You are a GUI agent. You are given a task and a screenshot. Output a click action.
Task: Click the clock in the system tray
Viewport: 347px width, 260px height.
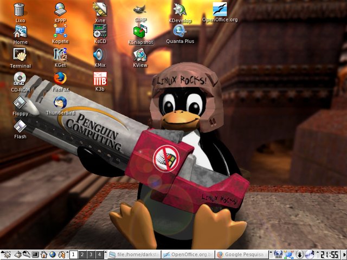tap(329, 254)
